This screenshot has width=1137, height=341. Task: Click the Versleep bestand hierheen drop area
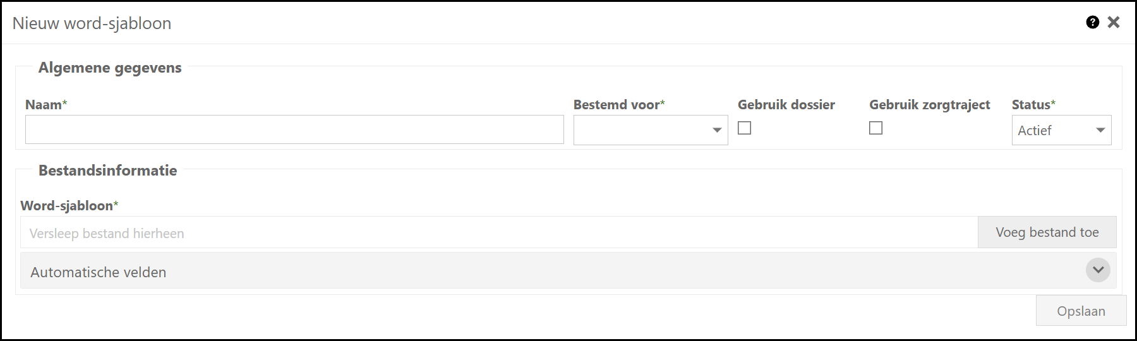(x=499, y=232)
